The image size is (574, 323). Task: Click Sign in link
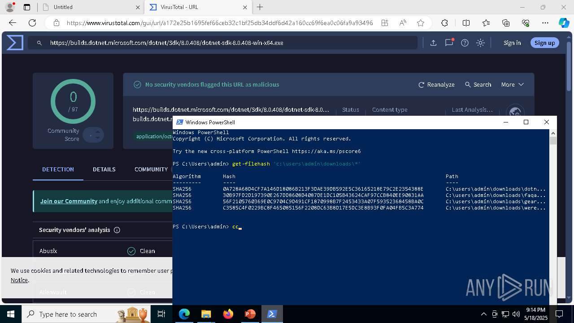[x=512, y=43]
